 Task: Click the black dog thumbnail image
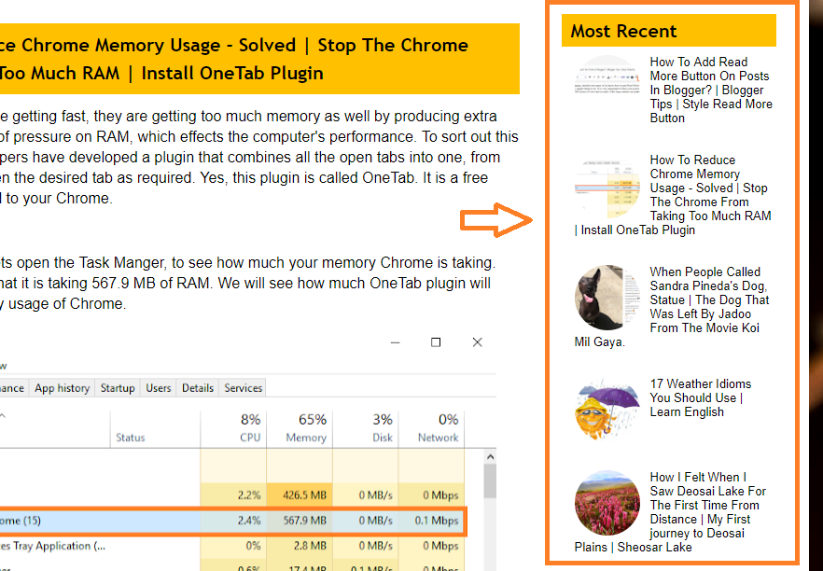[607, 298]
